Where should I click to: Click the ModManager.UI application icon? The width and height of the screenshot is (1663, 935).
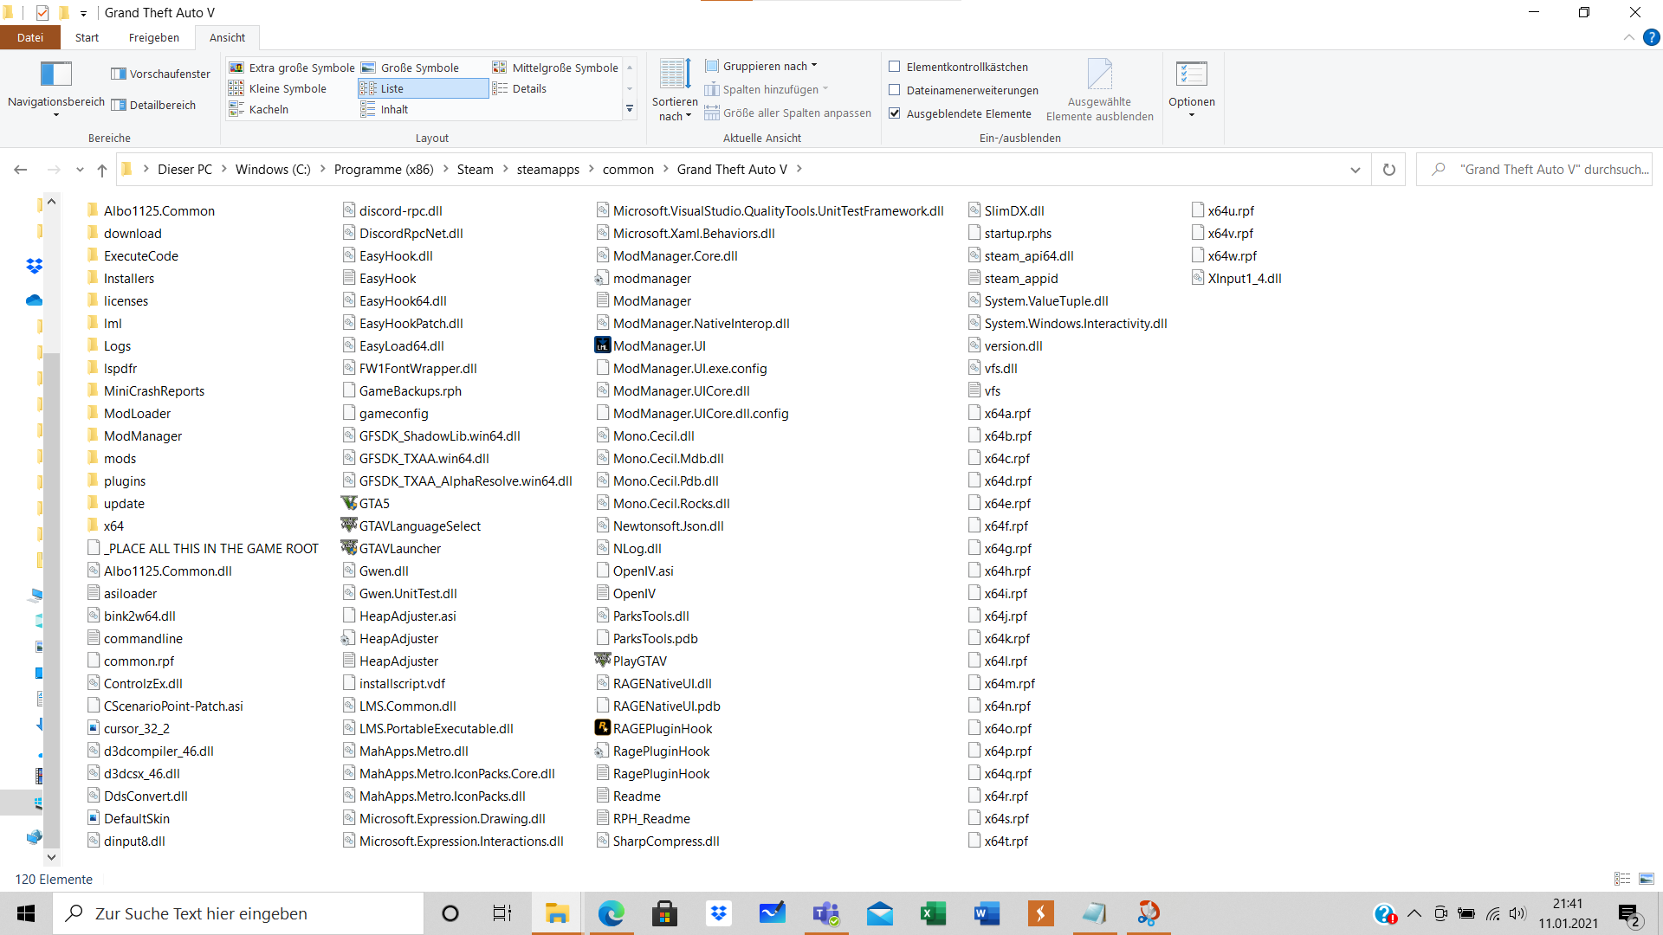[x=602, y=345]
